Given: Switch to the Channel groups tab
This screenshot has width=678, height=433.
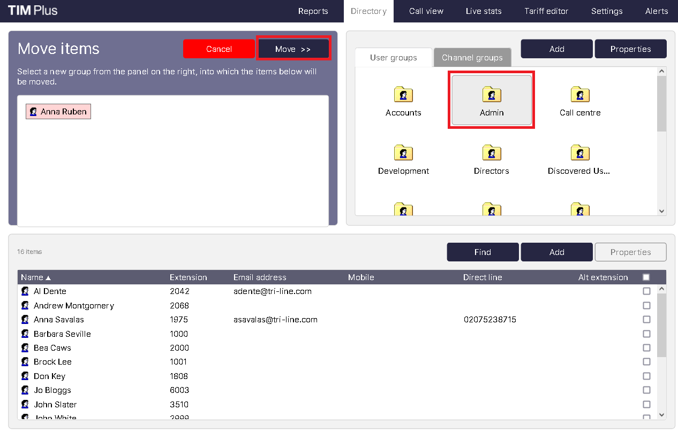Looking at the screenshot, I should coord(472,58).
